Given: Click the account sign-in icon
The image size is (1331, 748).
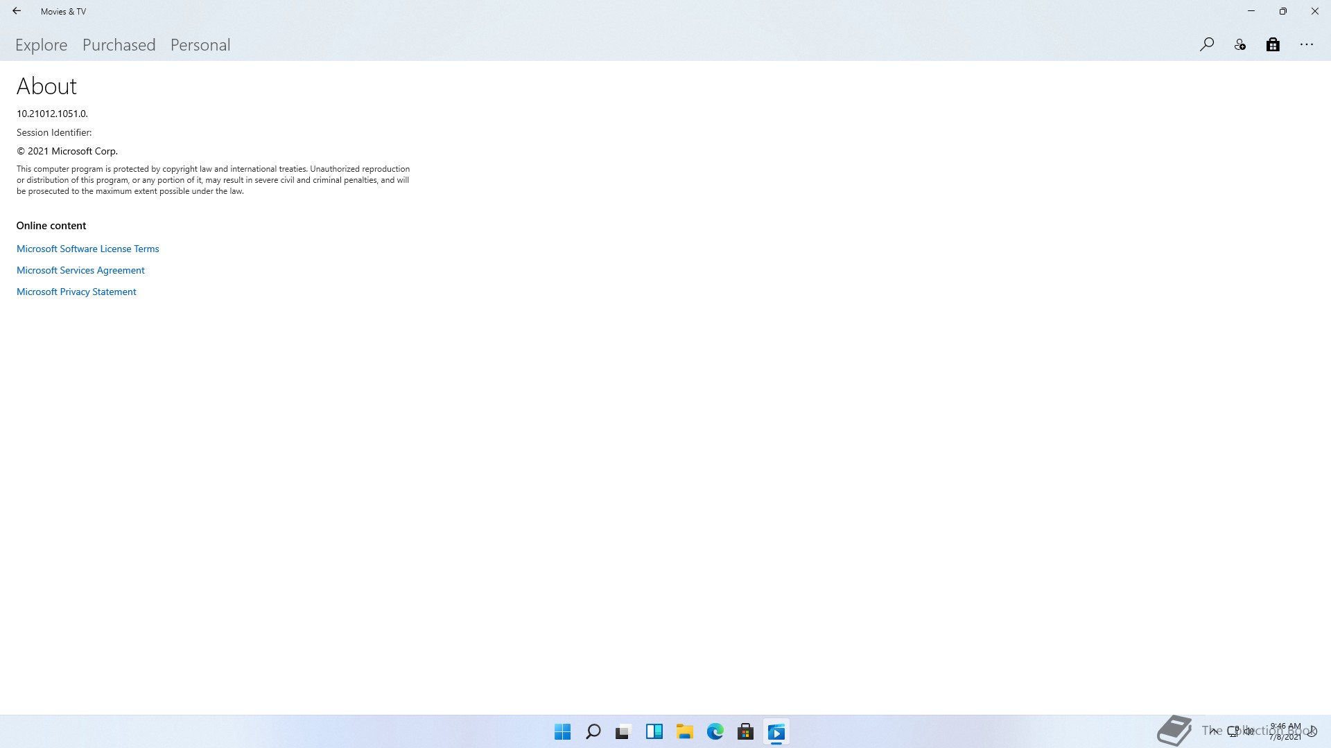Looking at the screenshot, I should coord(1240,45).
